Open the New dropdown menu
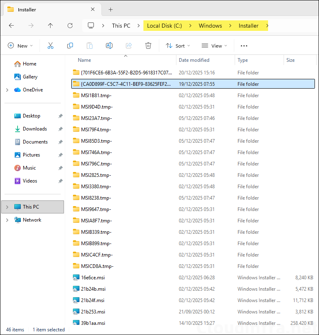319x335 pixels. pyautogui.click(x=20, y=46)
